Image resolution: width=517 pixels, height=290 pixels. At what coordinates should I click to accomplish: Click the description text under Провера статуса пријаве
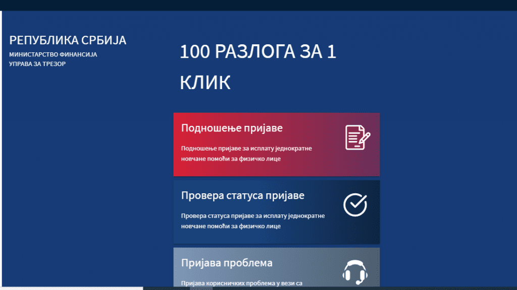(x=252, y=221)
